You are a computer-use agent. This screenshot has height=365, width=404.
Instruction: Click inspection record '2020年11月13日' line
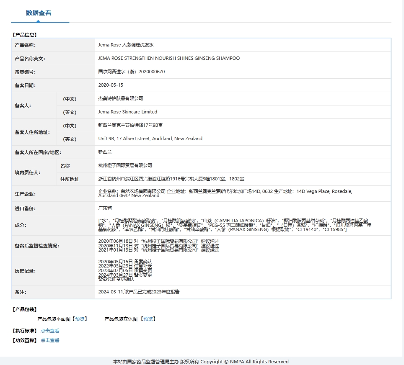[x=158, y=246]
